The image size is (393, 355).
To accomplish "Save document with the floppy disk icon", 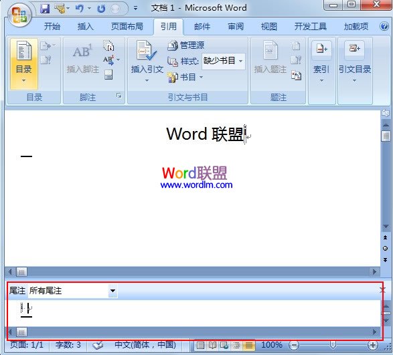I will pos(45,9).
